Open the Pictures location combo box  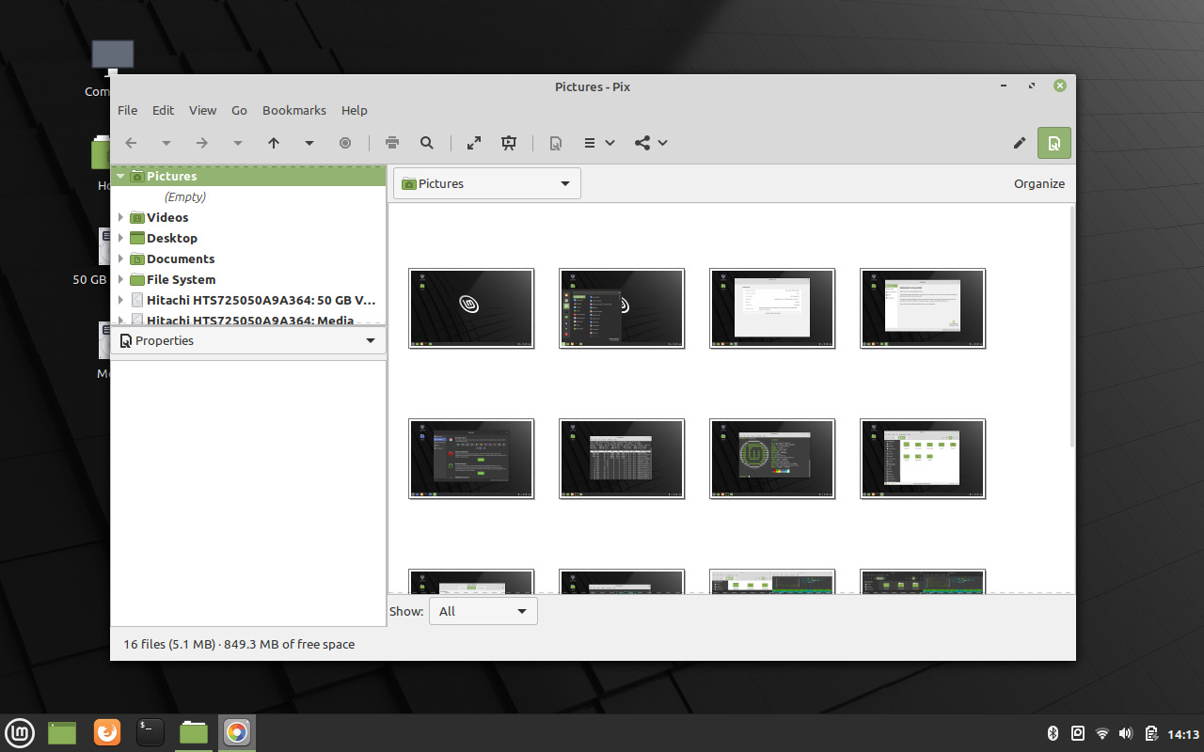(487, 183)
